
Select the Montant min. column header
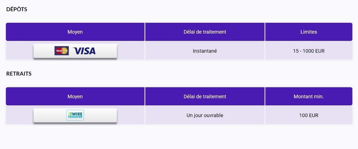pyautogui.click(x=309, y=96)
